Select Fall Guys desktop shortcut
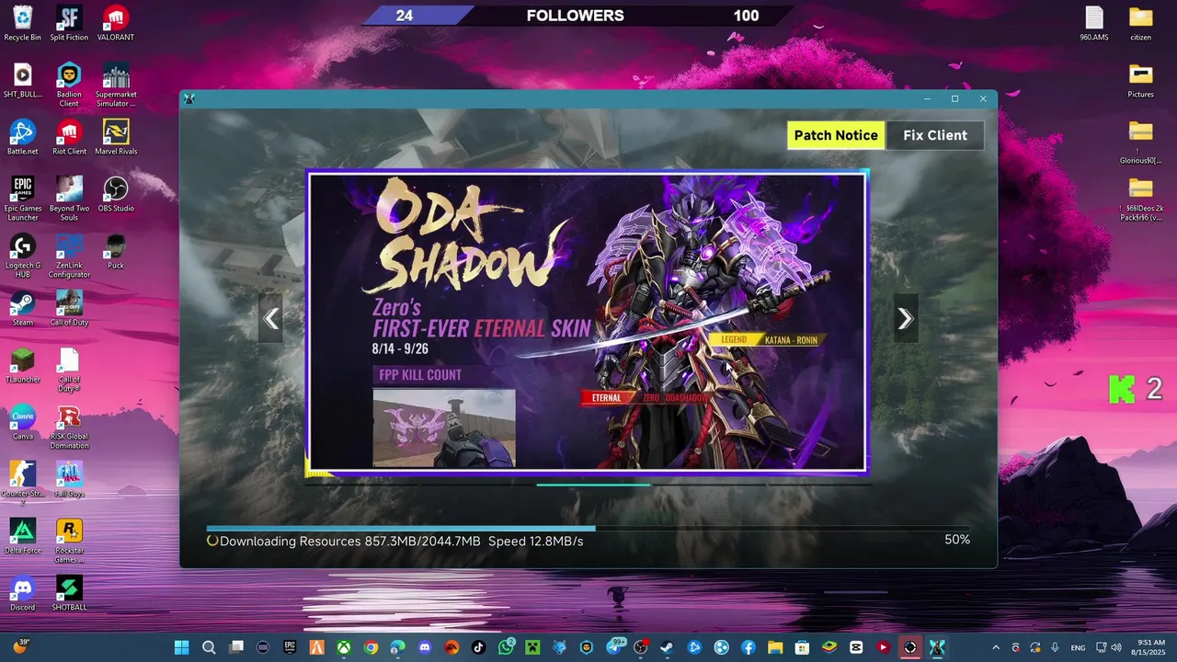The height and width of the screenshot is (662, 1177). pos(69,479)
